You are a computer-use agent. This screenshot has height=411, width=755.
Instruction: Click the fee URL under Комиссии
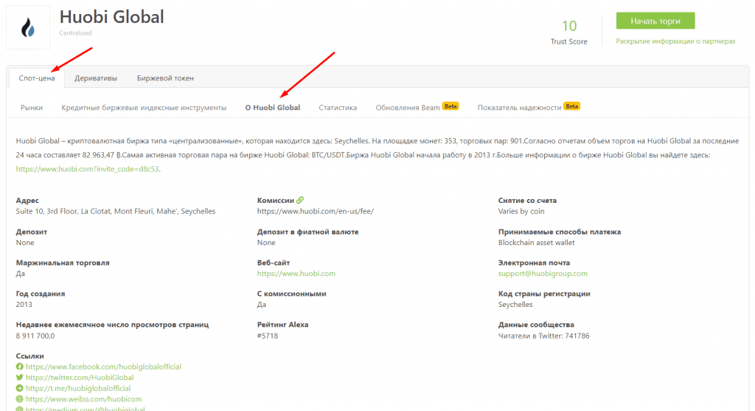[316, 211]
